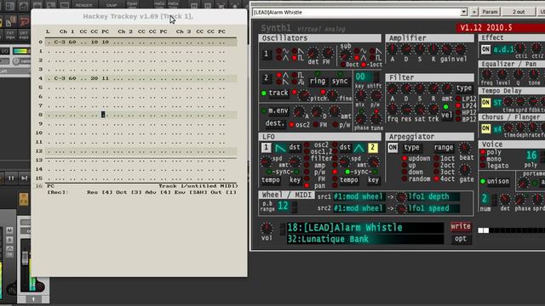Select sawtooth waveform for oscillator 1
545x306 pixels.
(x=295, y=51)
